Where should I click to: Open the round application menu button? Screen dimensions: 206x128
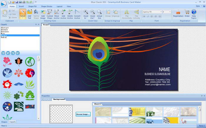[4, 4]
